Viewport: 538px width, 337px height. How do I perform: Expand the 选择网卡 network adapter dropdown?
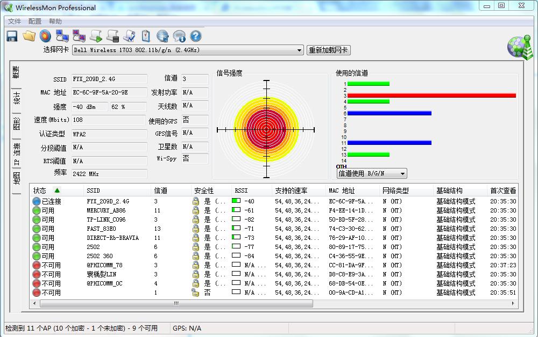300,50
